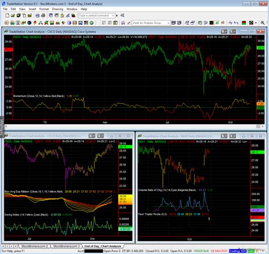Click the Edit menu item
This screenshot has width=269, height=254.
(13, 9)
